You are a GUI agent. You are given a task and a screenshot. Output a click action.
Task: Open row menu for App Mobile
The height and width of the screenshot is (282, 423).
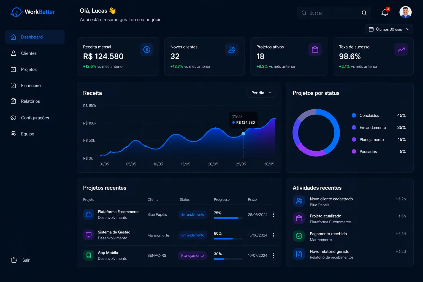coord(273,256)
